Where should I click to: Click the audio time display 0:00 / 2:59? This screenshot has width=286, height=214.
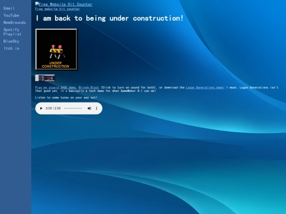coord(53,108)
